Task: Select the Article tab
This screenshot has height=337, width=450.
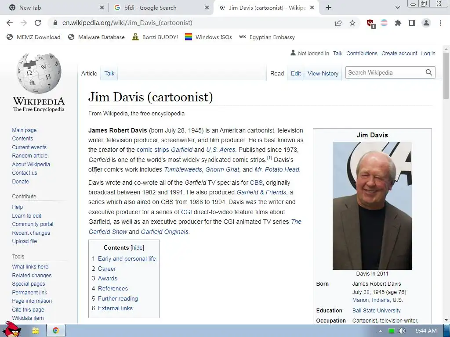Action: [89, 73]
